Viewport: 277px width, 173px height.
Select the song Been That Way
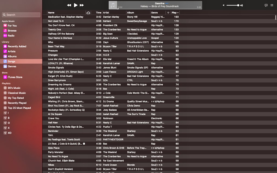pos(56,46)
